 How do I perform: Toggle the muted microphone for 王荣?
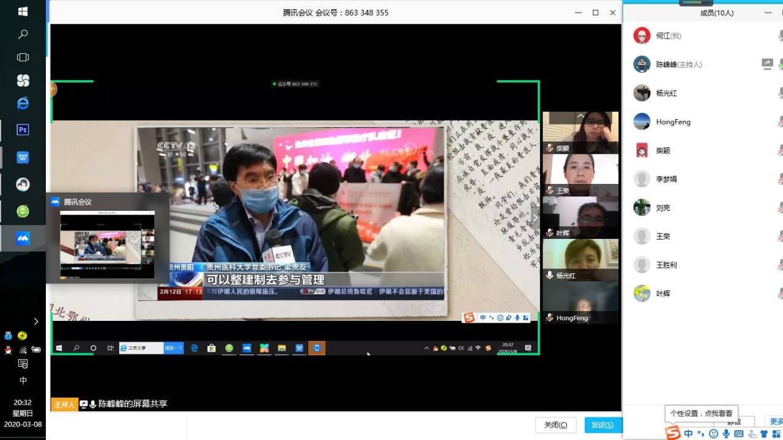pyautogui.click(x=781, y=237)
